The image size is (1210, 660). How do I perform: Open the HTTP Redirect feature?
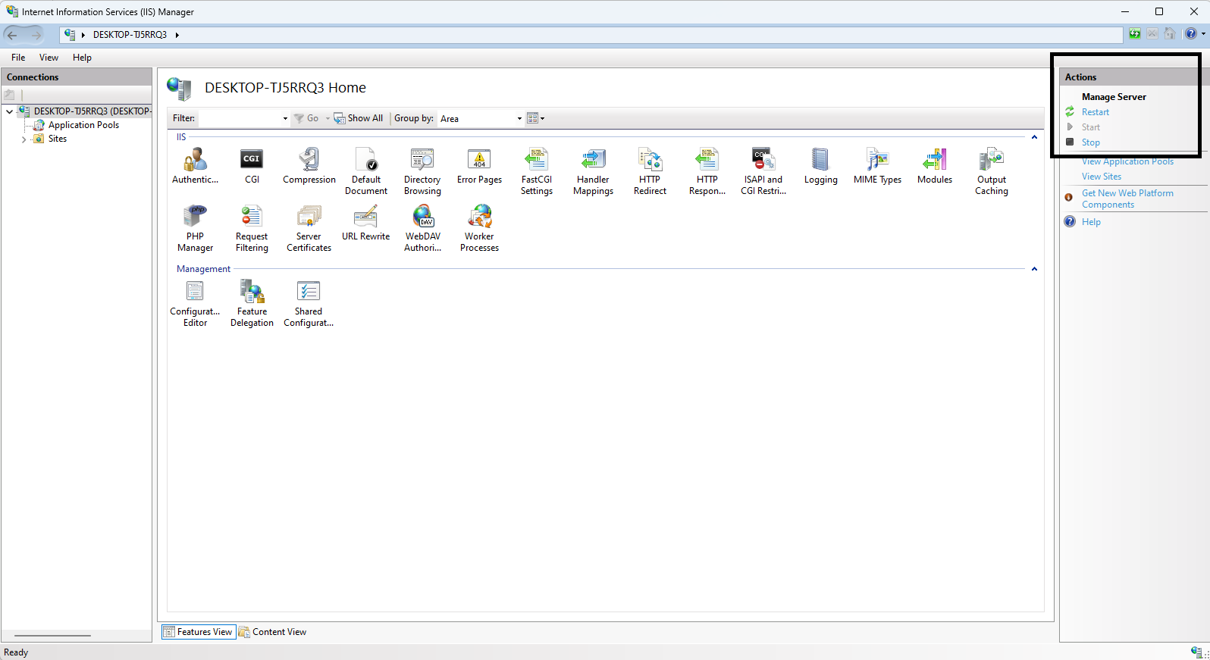tap(650, 171)
